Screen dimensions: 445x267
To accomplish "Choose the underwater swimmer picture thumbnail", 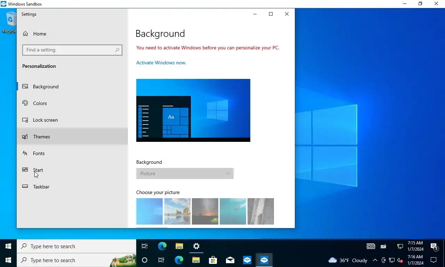I will pyautogui.click(x=233, y=211).
